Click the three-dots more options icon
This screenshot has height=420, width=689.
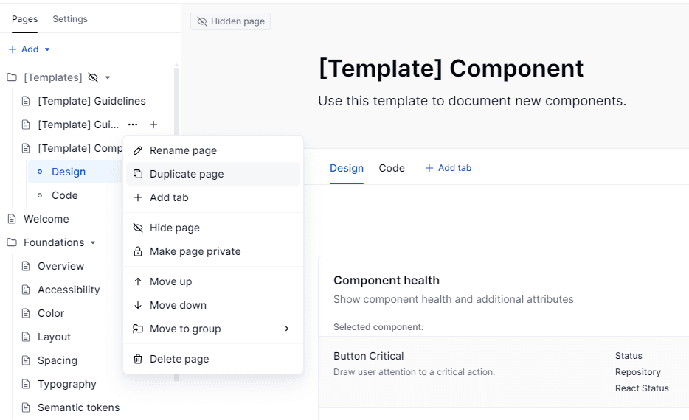click(133, 125)
